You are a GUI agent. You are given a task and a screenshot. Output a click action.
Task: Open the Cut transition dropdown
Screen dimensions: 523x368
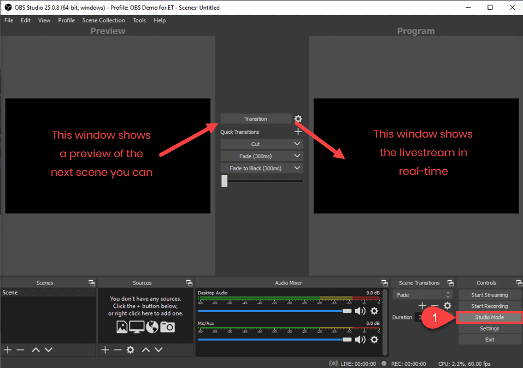[261, 144]
